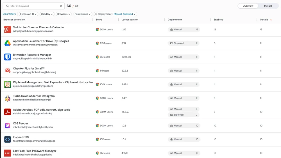Screen dimensions: 281x158
Task: Click the Installs sort arrow
Action: (x=271, y=20)
